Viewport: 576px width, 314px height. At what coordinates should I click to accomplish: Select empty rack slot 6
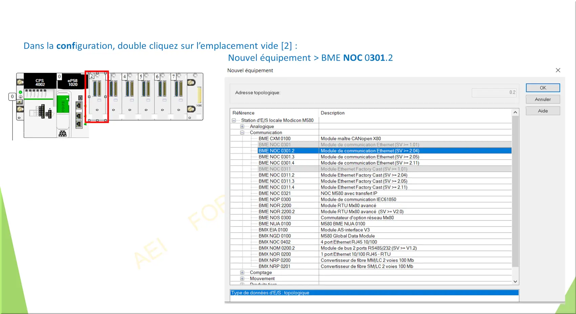[x=162, y=97]
